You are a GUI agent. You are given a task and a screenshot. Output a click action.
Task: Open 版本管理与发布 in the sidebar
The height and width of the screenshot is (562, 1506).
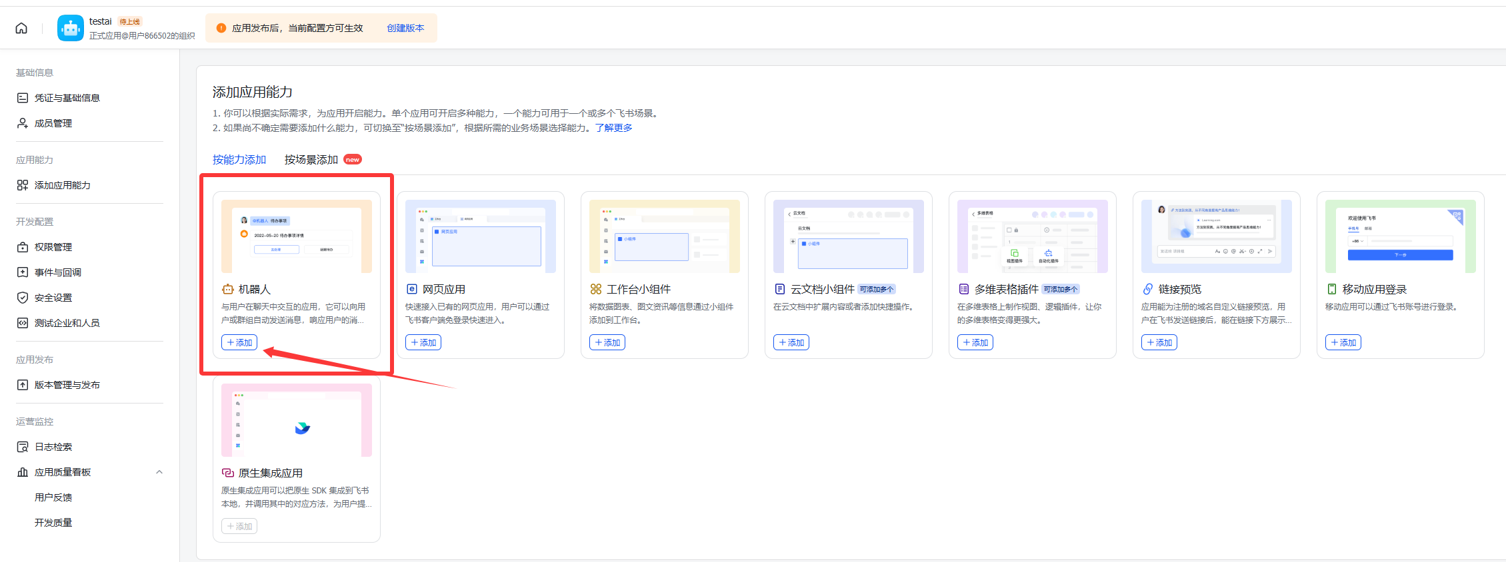point(67,385)
